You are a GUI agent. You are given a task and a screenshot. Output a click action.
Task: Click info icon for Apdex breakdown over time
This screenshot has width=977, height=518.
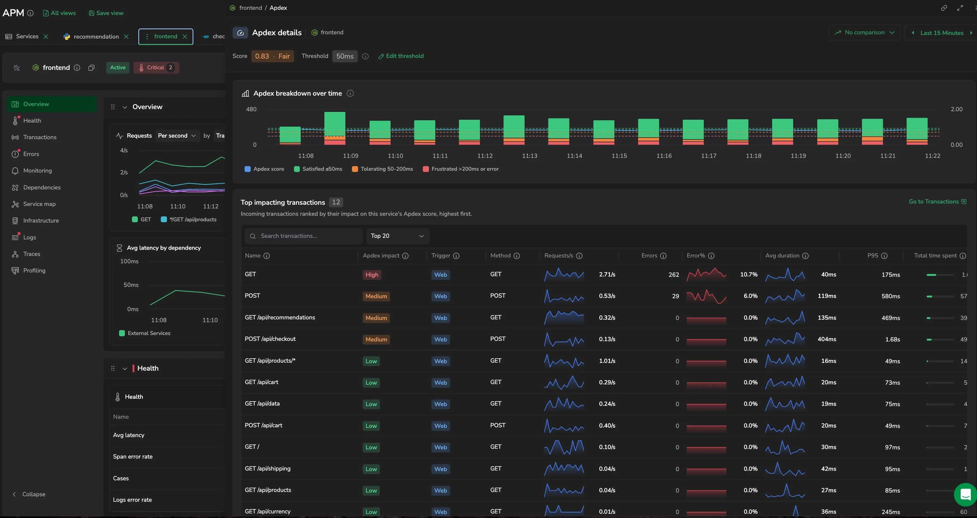coord(350,93)
